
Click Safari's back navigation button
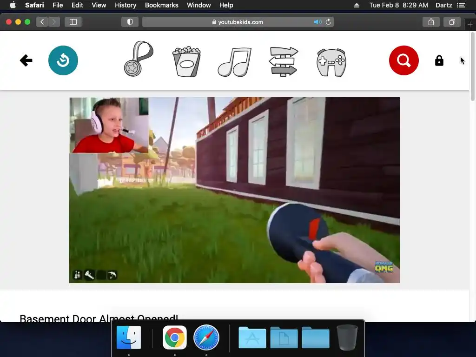[42, 22]
